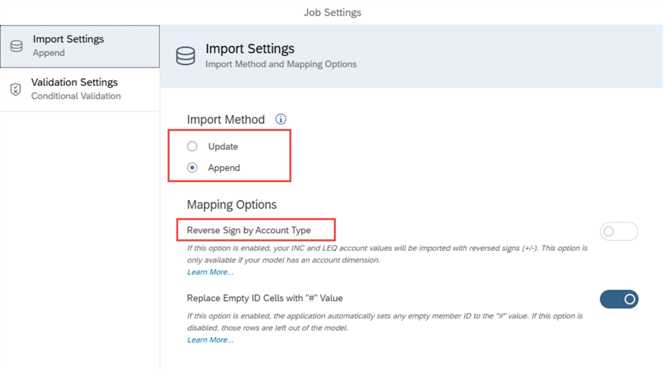Click the database icon beside Import Settings sidebar entry
Image resolution: width=664 pixels, height=369 pixels.
16,46
